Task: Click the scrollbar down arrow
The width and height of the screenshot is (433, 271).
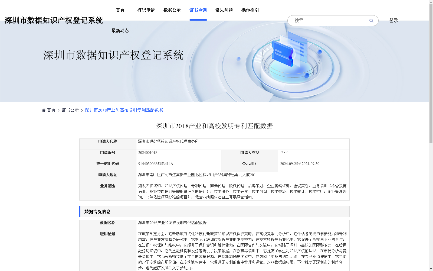Action: 431,269
